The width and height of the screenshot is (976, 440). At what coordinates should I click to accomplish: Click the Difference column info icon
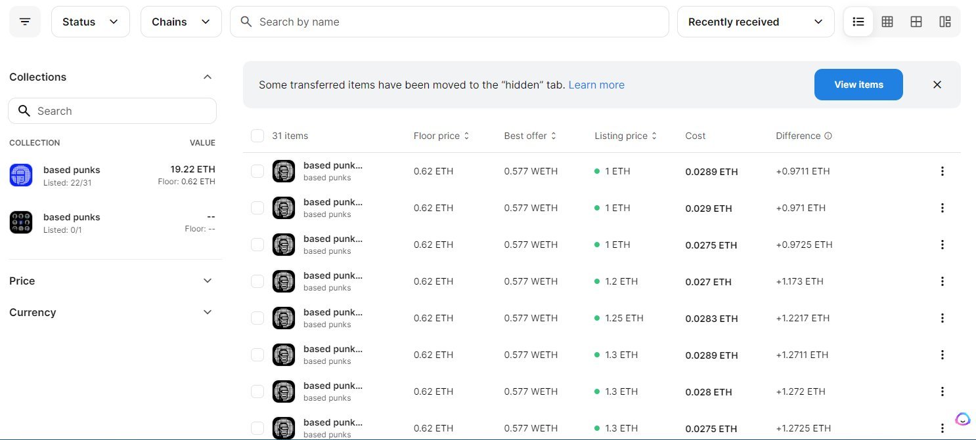tap(828, 136)
